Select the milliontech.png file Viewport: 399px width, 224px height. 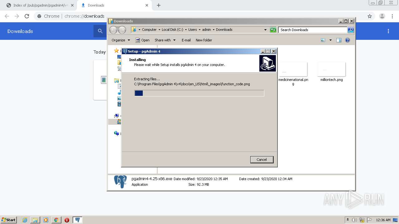coord(331,72)
